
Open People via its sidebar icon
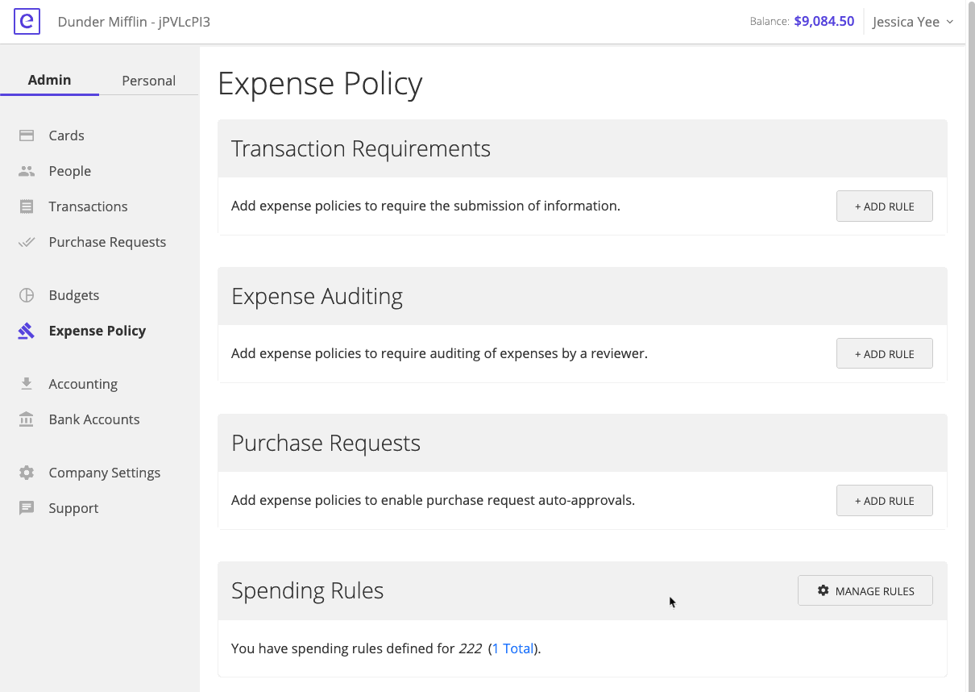pyautogui.click(x=28, y=170)
